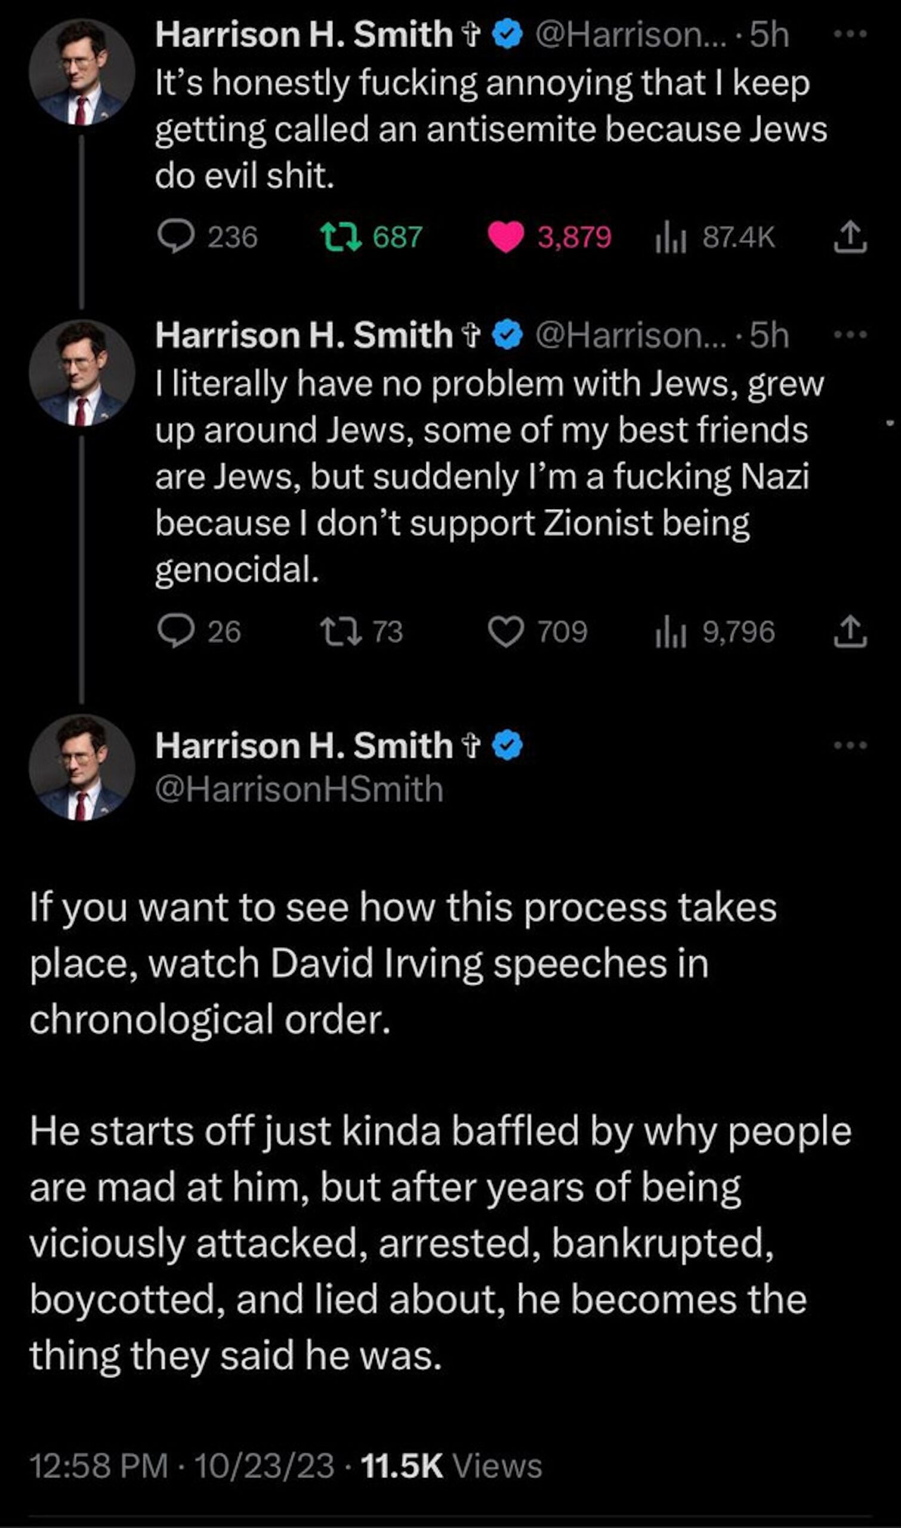Open the 11.5K Views count
Image resolution: width=901 pixels, height=1528 pixels.
[451, 1466]
